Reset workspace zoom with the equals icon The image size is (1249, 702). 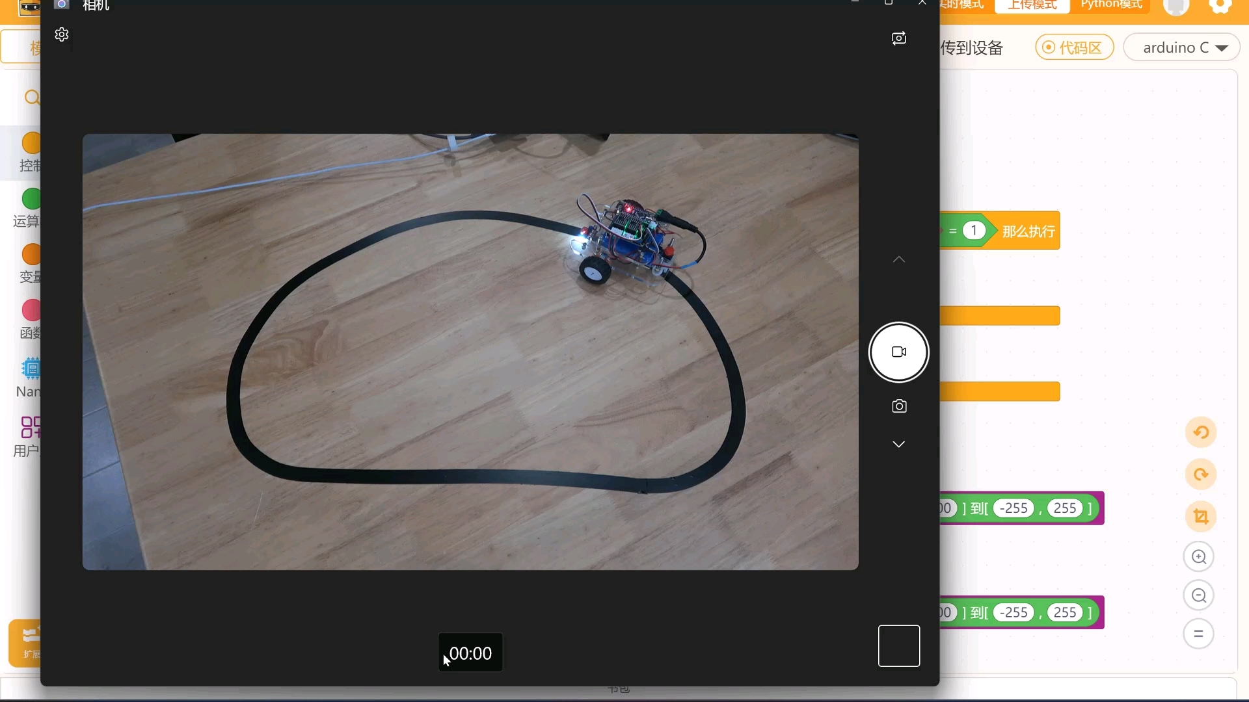pos(1198,634)
